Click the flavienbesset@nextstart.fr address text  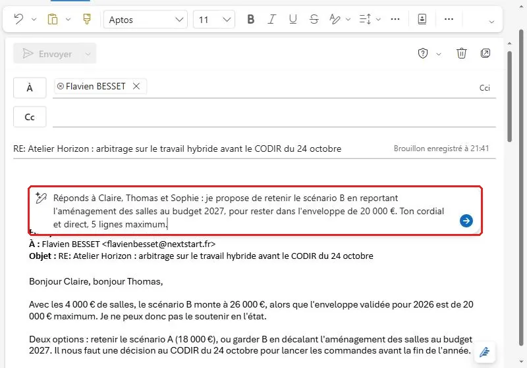click(x=159, y=244)
